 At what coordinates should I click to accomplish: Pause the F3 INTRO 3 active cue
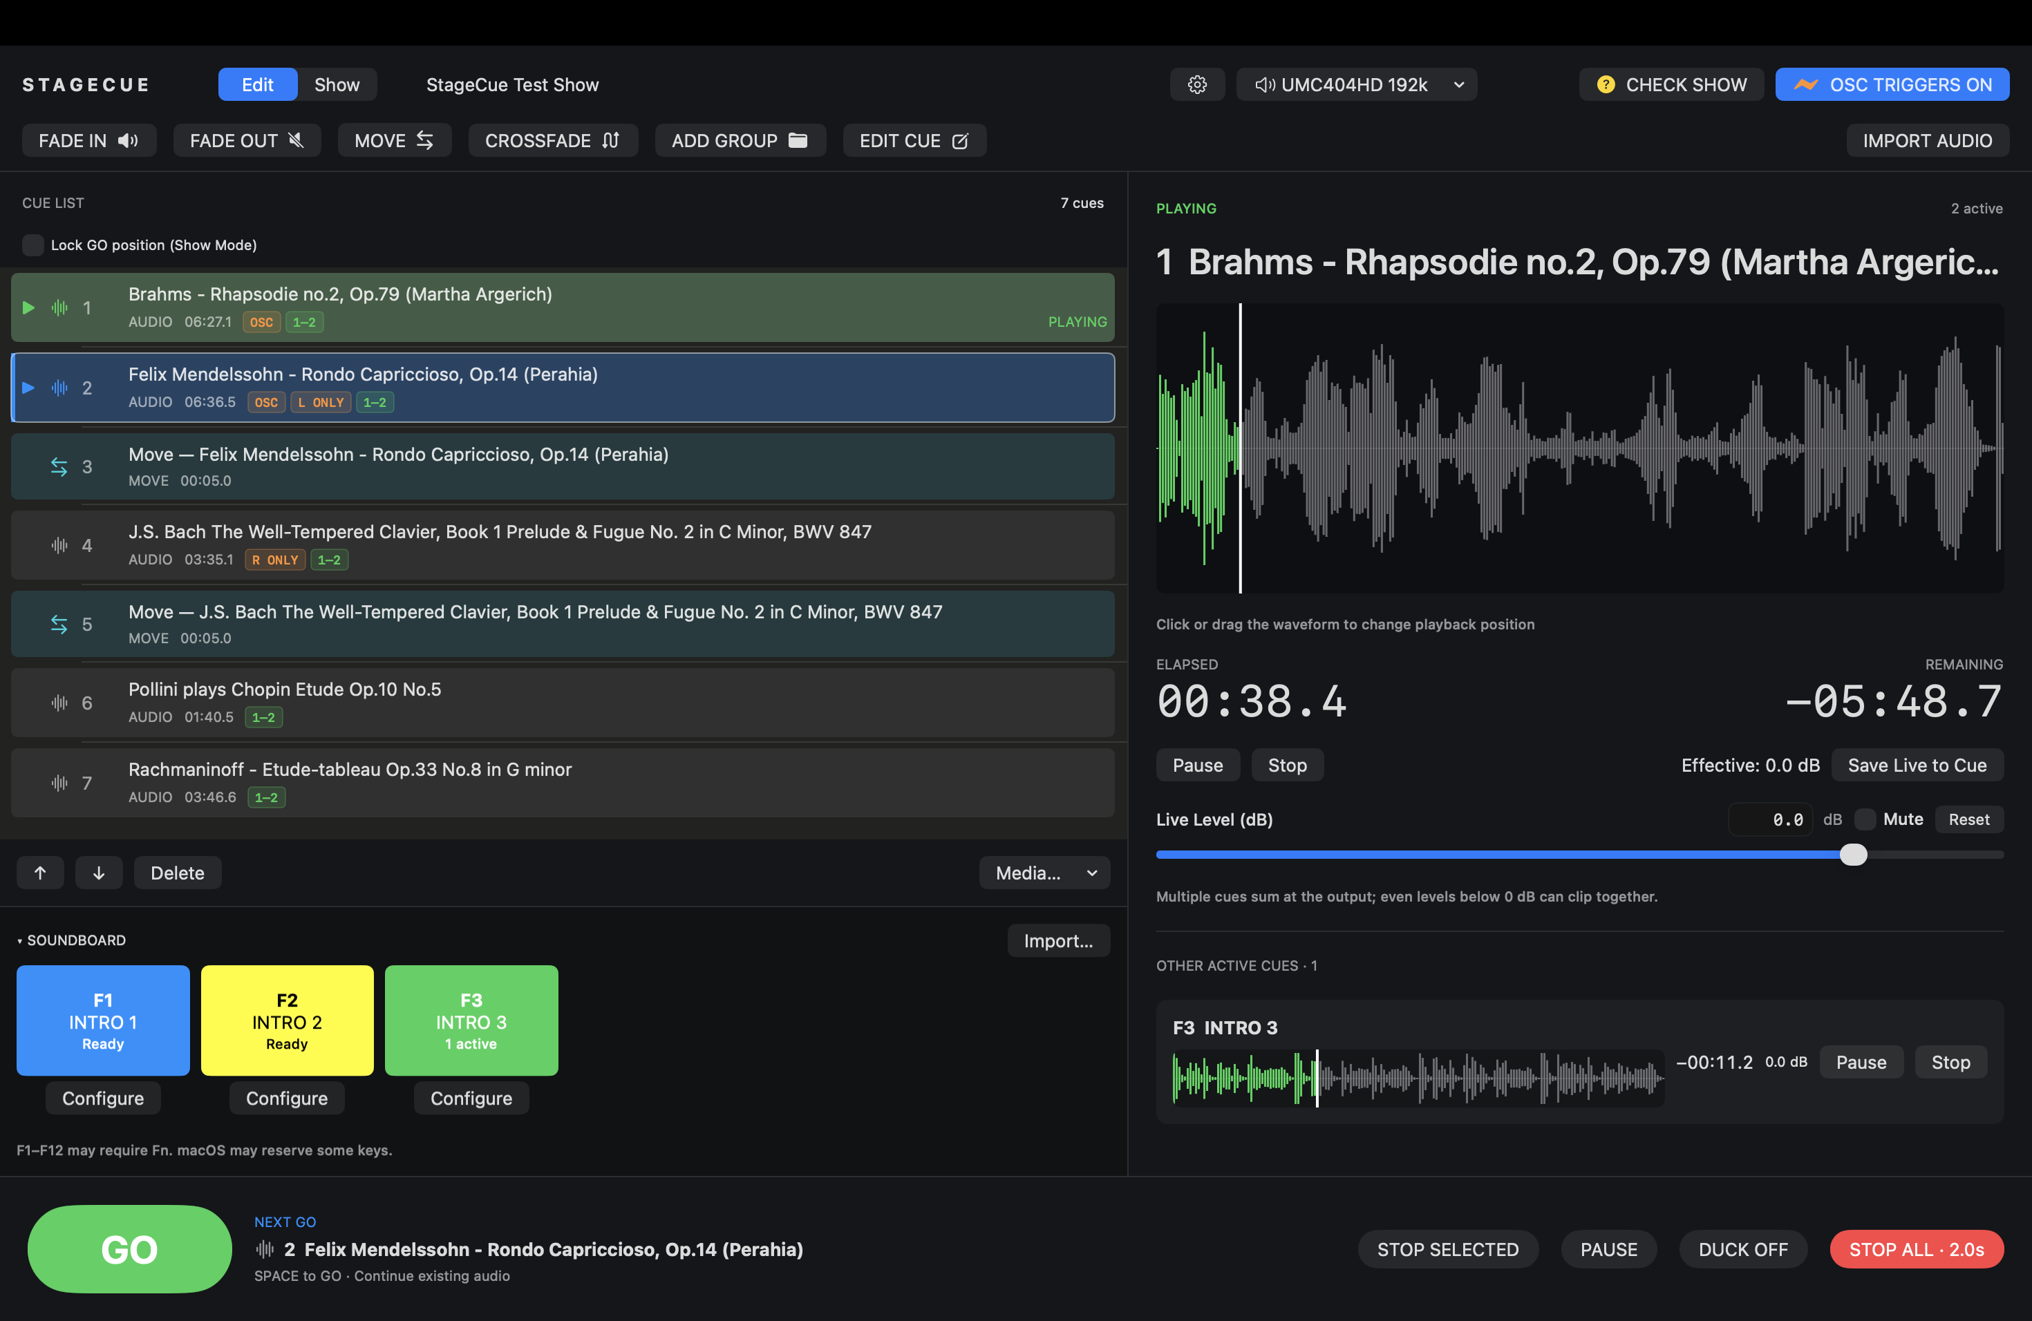tap(1861, 1063)
